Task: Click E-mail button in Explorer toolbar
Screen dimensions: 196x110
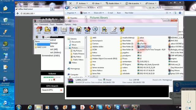Action: [110, 13]
